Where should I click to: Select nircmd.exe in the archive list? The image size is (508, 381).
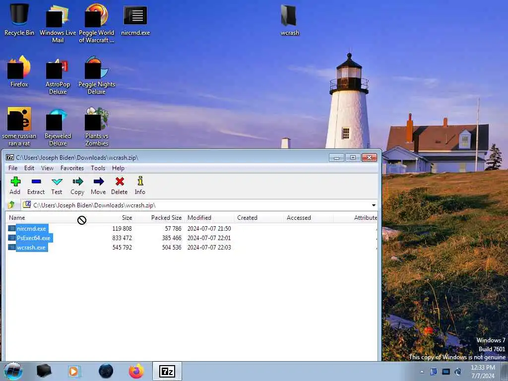(28, 228)
